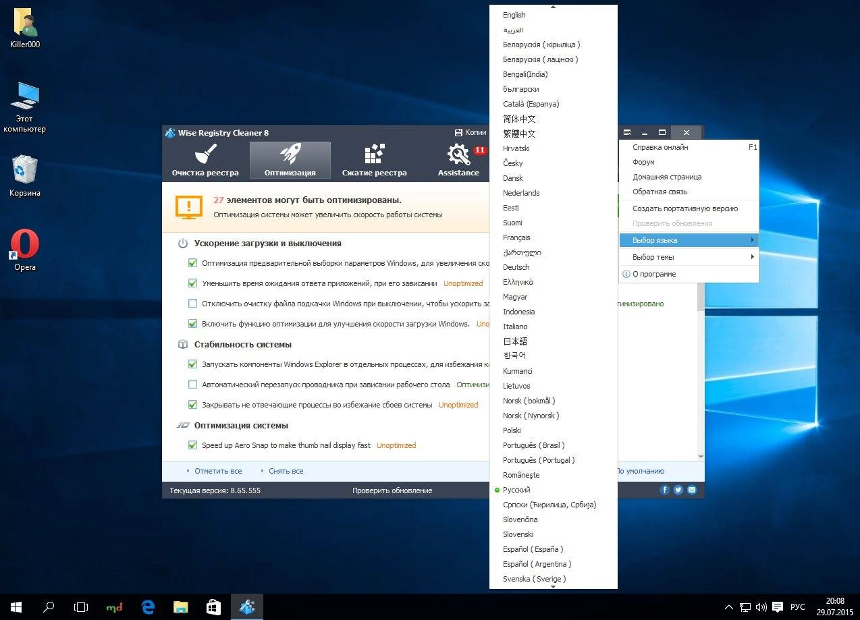This screenshot has width=860, height=620.
Task: Open the Windows Start button
Action: coord(16,607)
